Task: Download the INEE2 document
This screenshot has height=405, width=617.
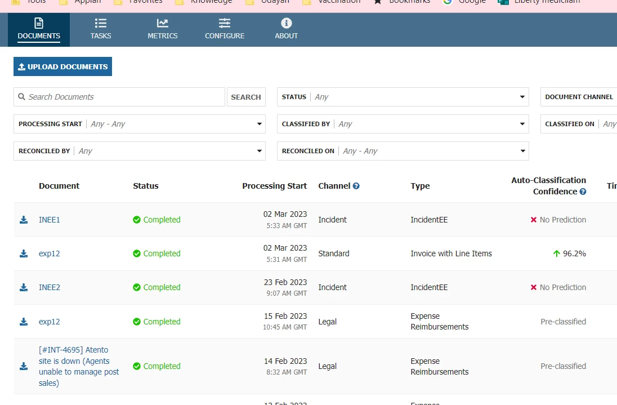Action: point(24,287)
